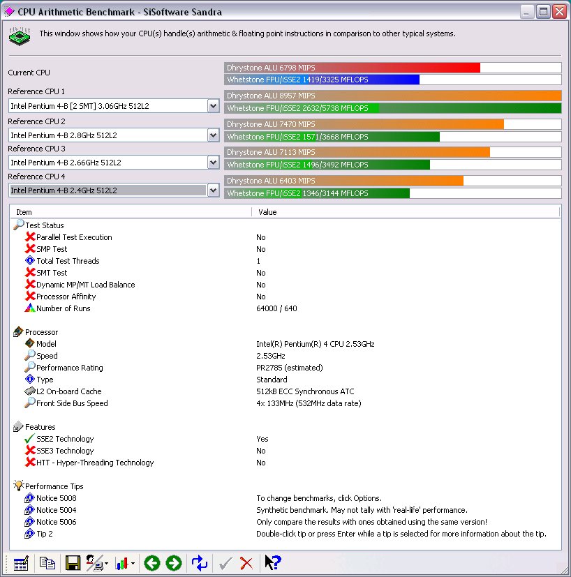Select the lightbulb icon beside Performance Tips
571x577 pixels.
tap(18, 486)
